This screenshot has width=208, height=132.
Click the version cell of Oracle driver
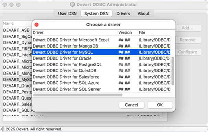[124, 58]
